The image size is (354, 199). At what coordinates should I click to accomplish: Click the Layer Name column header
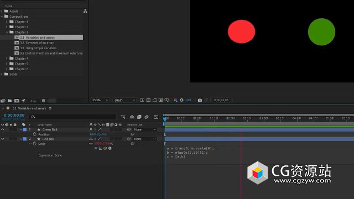[x=45, y=125]
